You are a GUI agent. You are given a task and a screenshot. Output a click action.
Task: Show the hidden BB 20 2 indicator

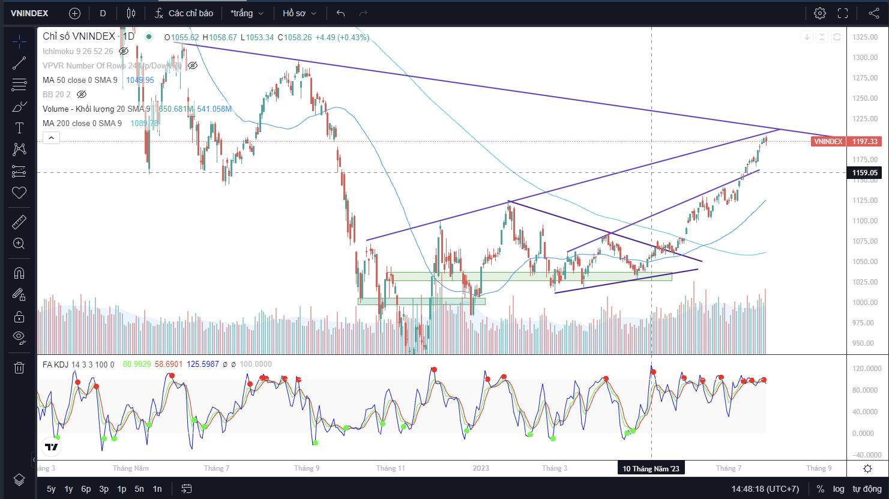pos(82,94)
